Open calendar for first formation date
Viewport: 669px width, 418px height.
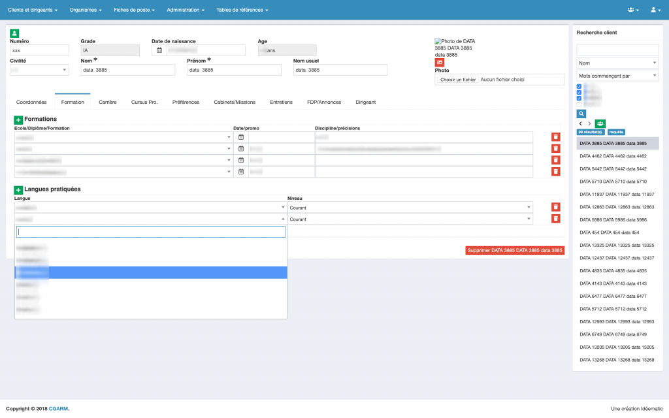tap(241, 137)
